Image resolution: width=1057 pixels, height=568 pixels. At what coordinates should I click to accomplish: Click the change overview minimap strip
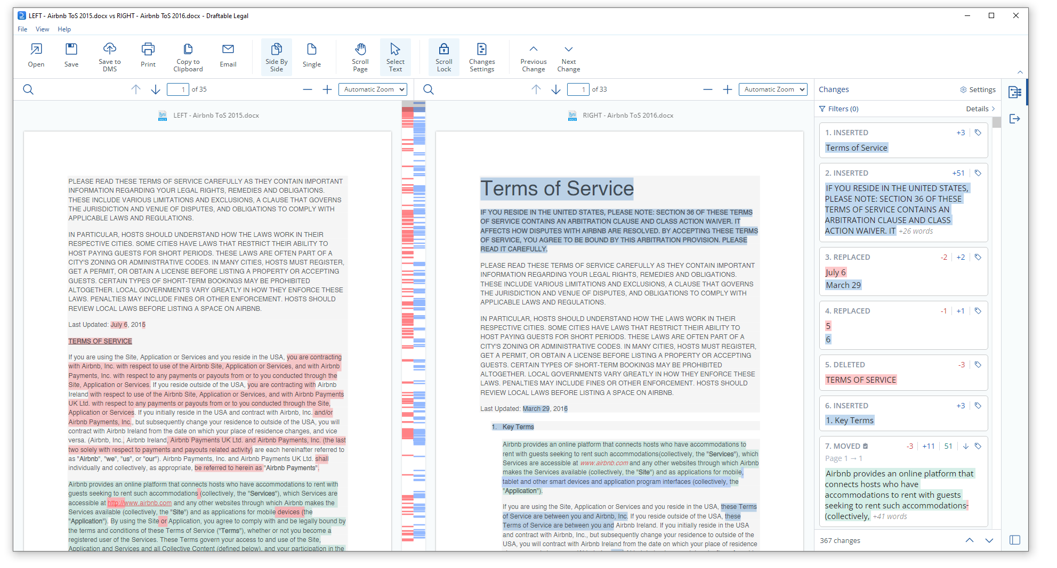(x=414, y=319)
